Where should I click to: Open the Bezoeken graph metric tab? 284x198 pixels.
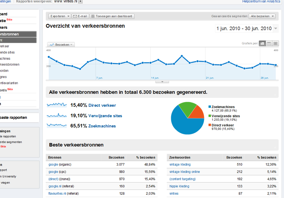click(61, 45)
